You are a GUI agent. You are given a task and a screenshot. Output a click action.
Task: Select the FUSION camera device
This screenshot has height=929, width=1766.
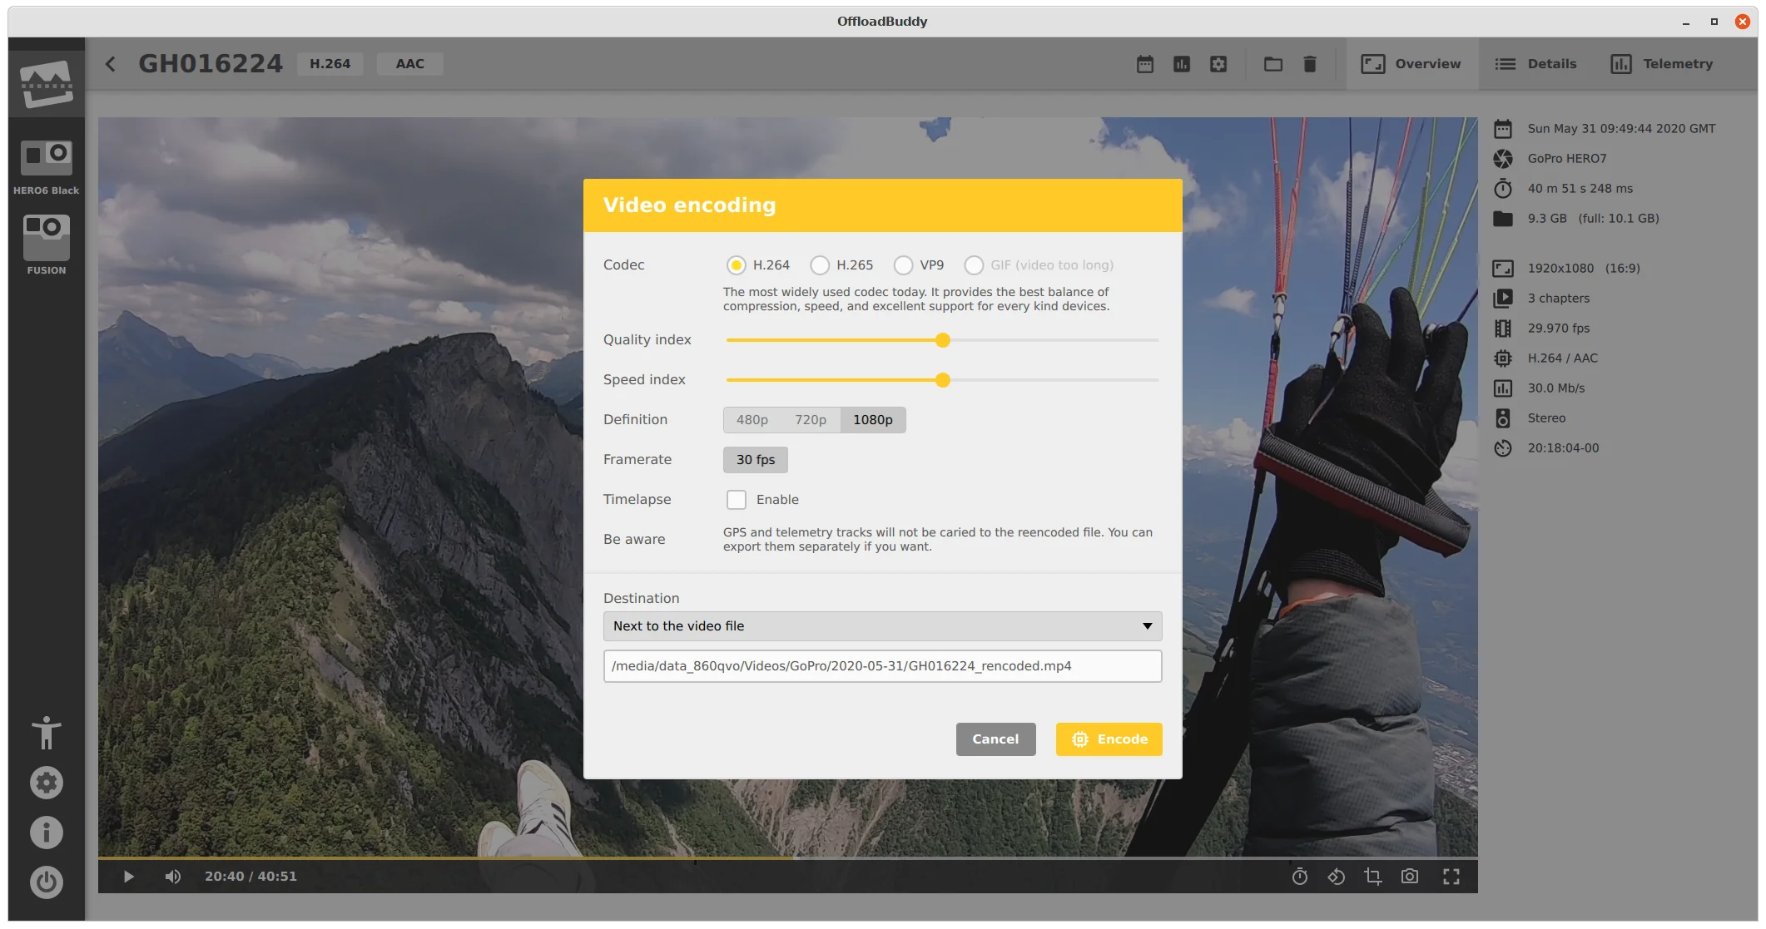tap(47, 245)
